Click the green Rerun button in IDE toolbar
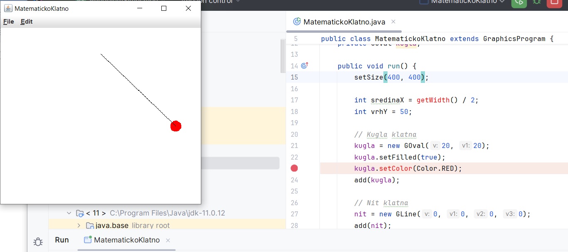Viewport: 568px width, 252px height. (519, 2)
